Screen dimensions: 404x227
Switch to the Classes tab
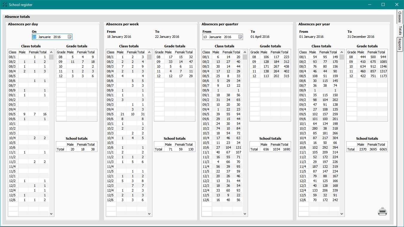[x=400, y=17]
